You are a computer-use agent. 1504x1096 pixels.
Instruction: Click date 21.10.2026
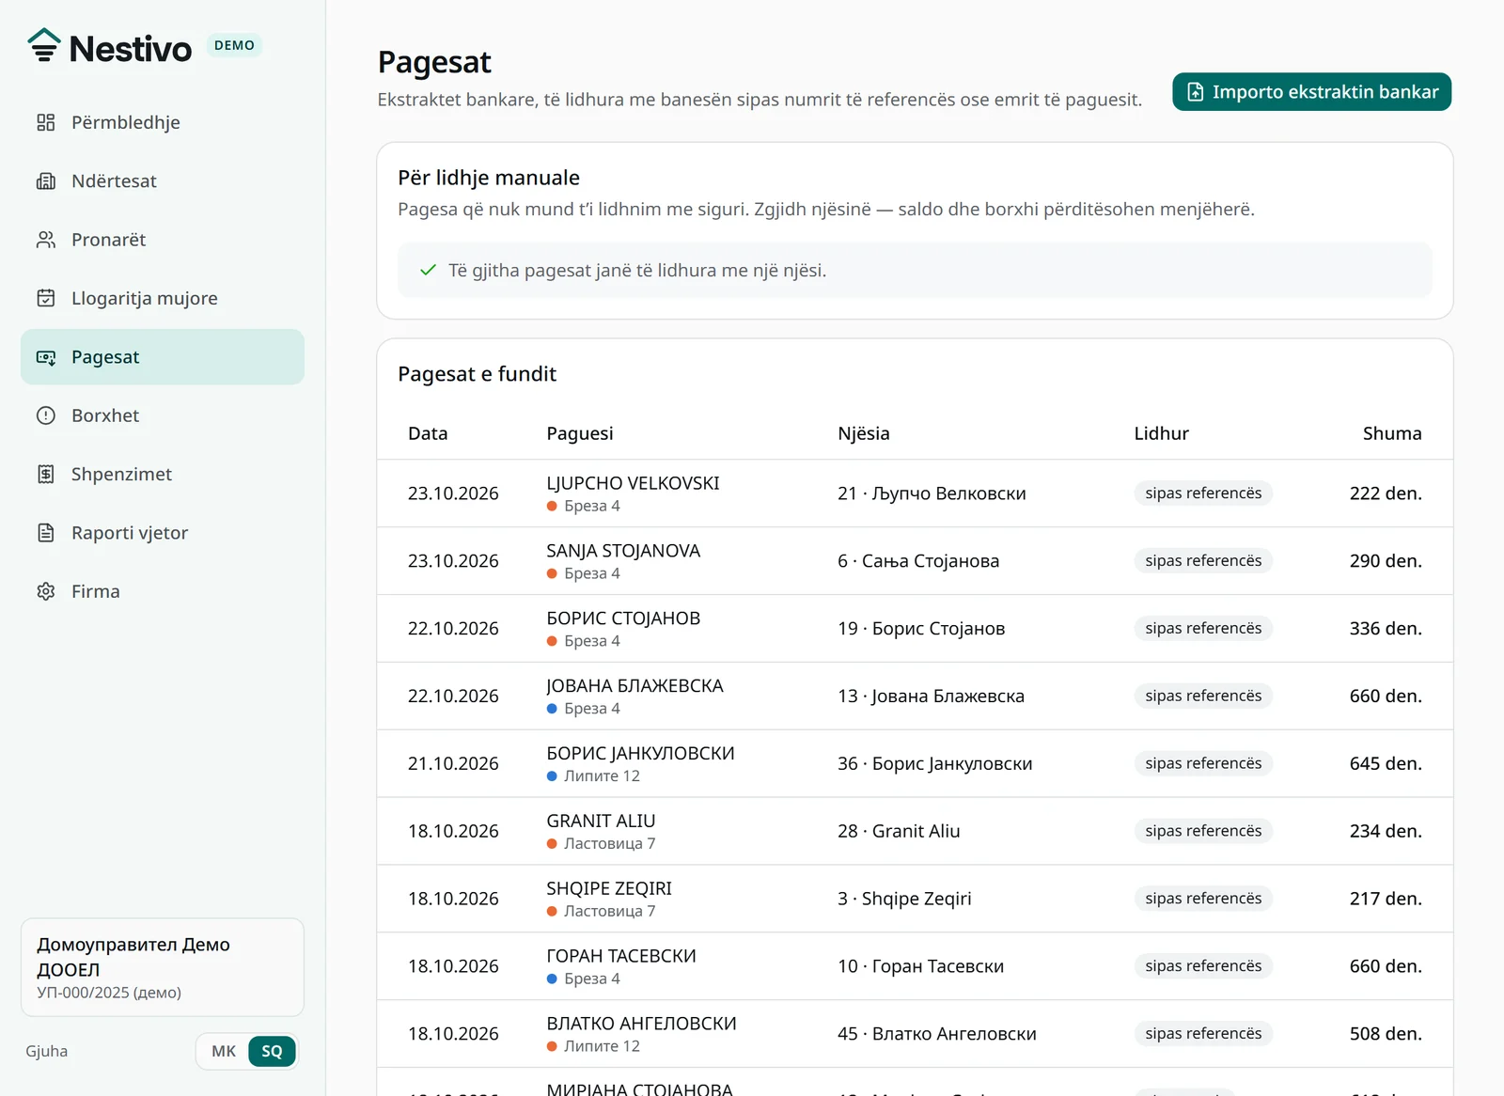(453, 763)
